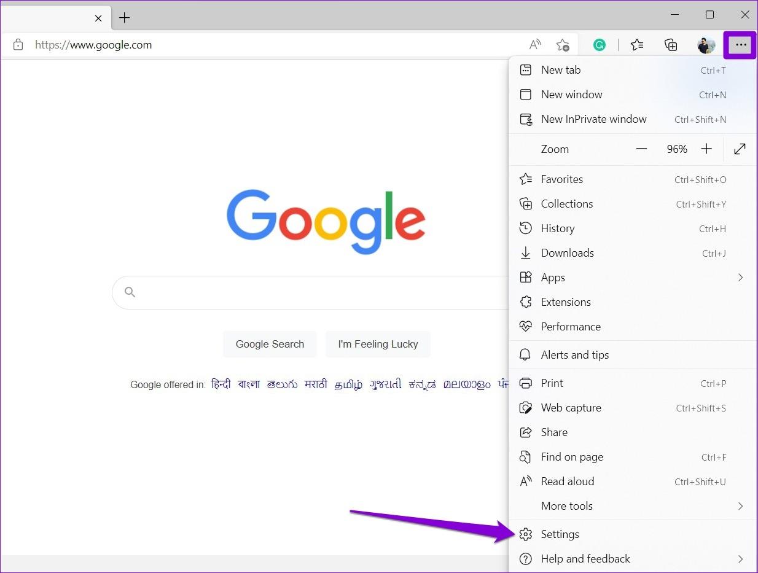The image size is (758, 573).
Task: Click the add-to-favorites star in address bar
Action: coord(563,44)
